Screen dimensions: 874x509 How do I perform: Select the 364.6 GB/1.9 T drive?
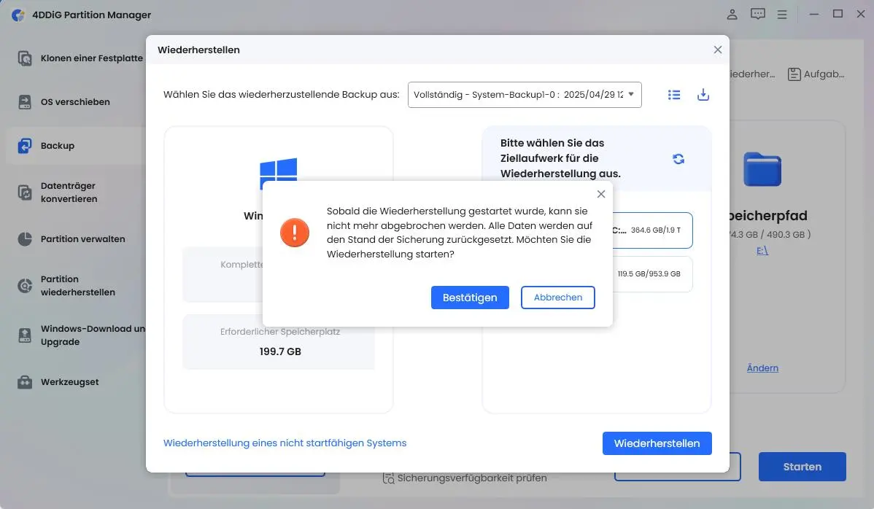tap(652, 230)
